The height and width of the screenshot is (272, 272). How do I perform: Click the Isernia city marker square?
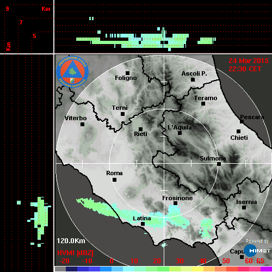pyautogui.click(x=244, y=207)
